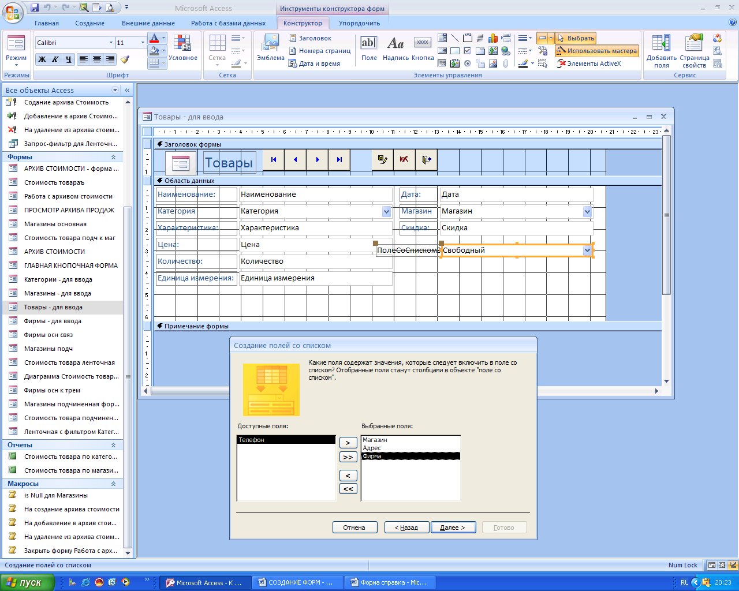Select the list box control tool
This screenshot has width=739, height=591.
pyautogui.click(x=442, y=51)
